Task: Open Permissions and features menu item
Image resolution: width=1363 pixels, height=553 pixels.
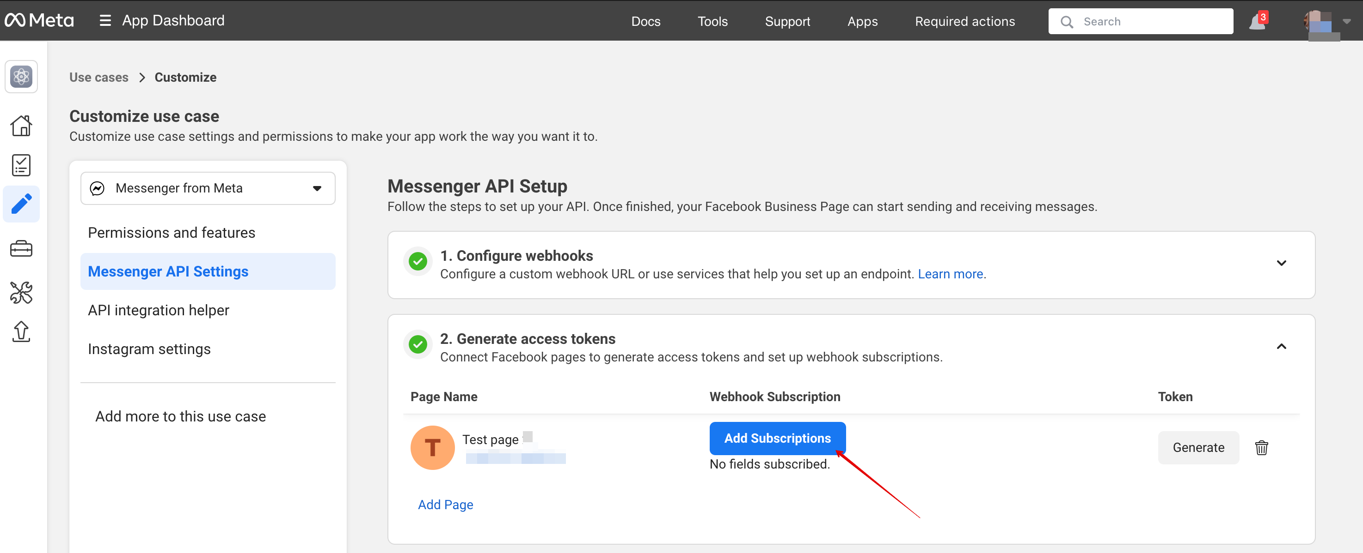Action: click(x=172, y=232)
